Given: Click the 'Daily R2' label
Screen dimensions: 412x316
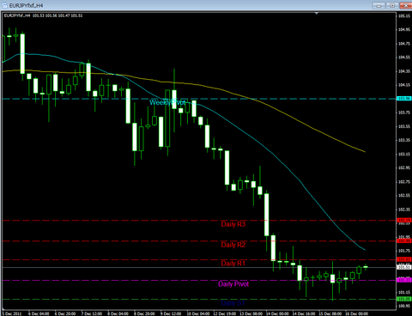Looking at the screenshot, I should (x=233, y=245).
